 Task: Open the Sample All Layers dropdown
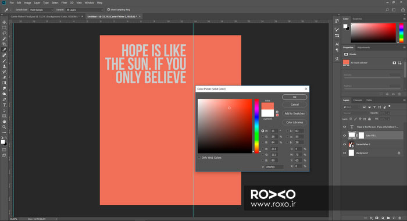(x=85, y=10)
